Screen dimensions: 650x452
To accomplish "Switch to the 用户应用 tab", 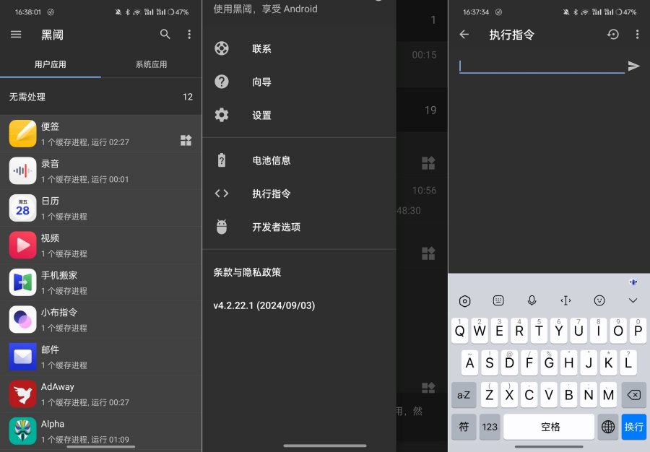I will 51,64.
